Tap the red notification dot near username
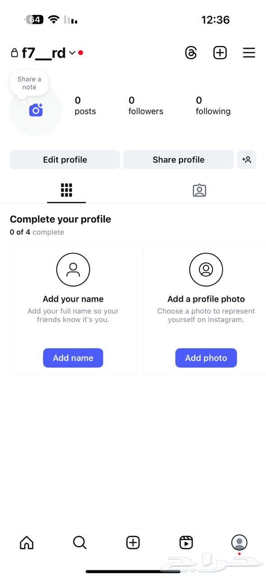 click(80, 52)
